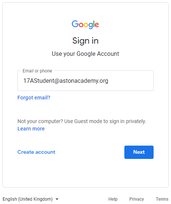171x204 pixels.
Task: Click the red letter o in Google logo
Action: click(81, 25)
